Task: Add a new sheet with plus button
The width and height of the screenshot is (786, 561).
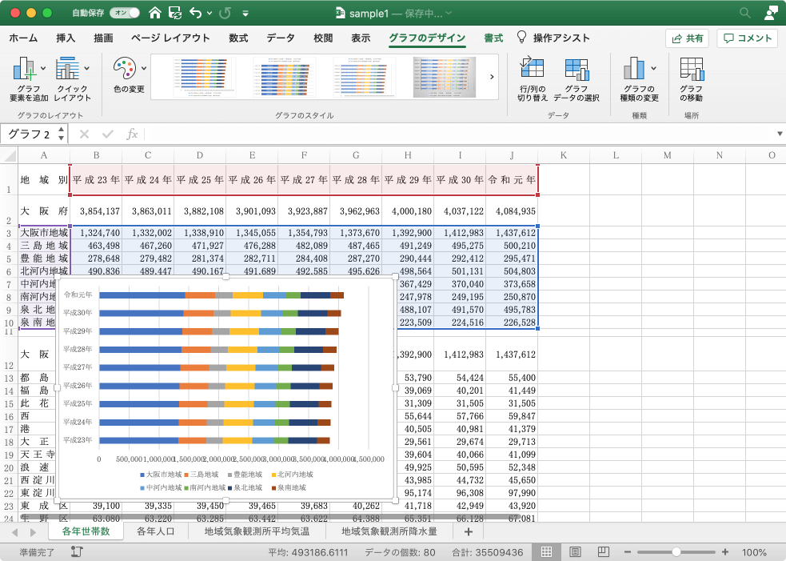Action: (468, 531)
